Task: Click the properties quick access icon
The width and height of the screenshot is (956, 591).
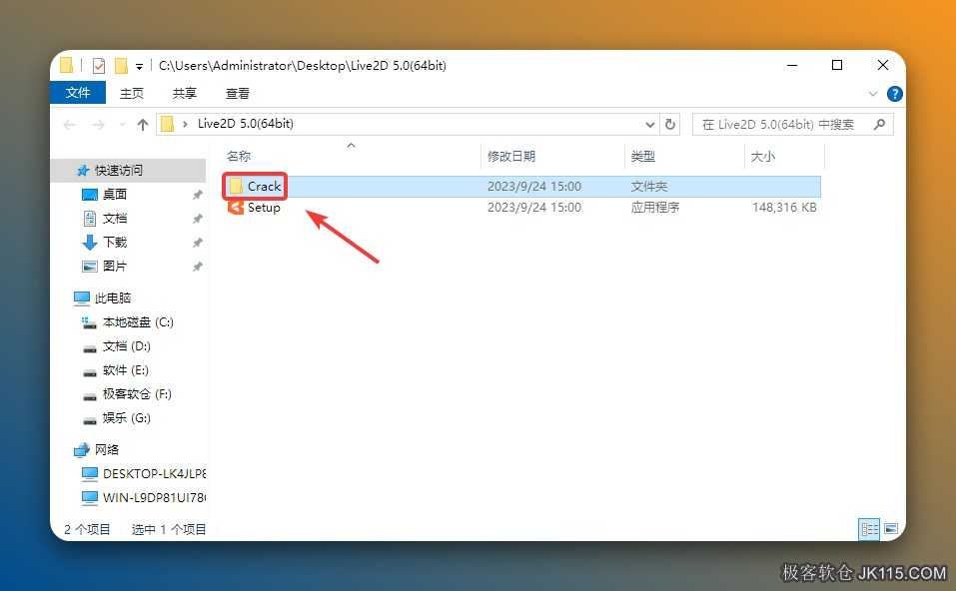Action: pyautogui.click(x=99, y=65)
